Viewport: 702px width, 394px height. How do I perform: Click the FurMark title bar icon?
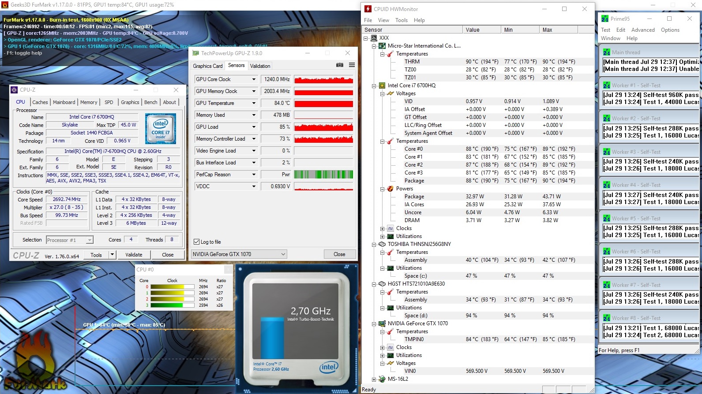(x=5, y=4)
